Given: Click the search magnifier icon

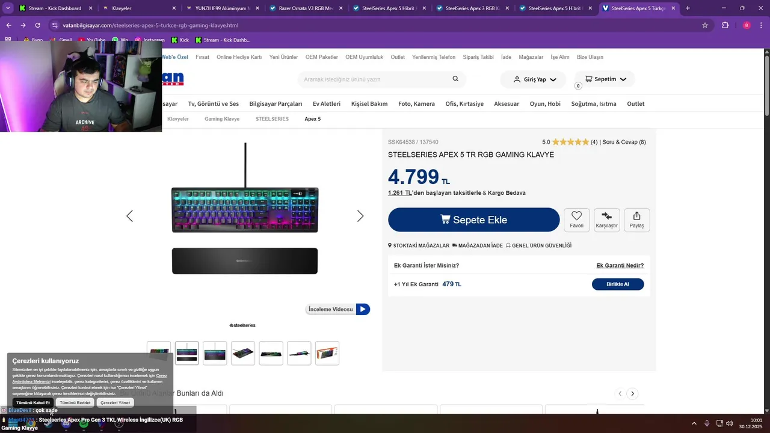Looking at the screenshot, I should [455, 79].
